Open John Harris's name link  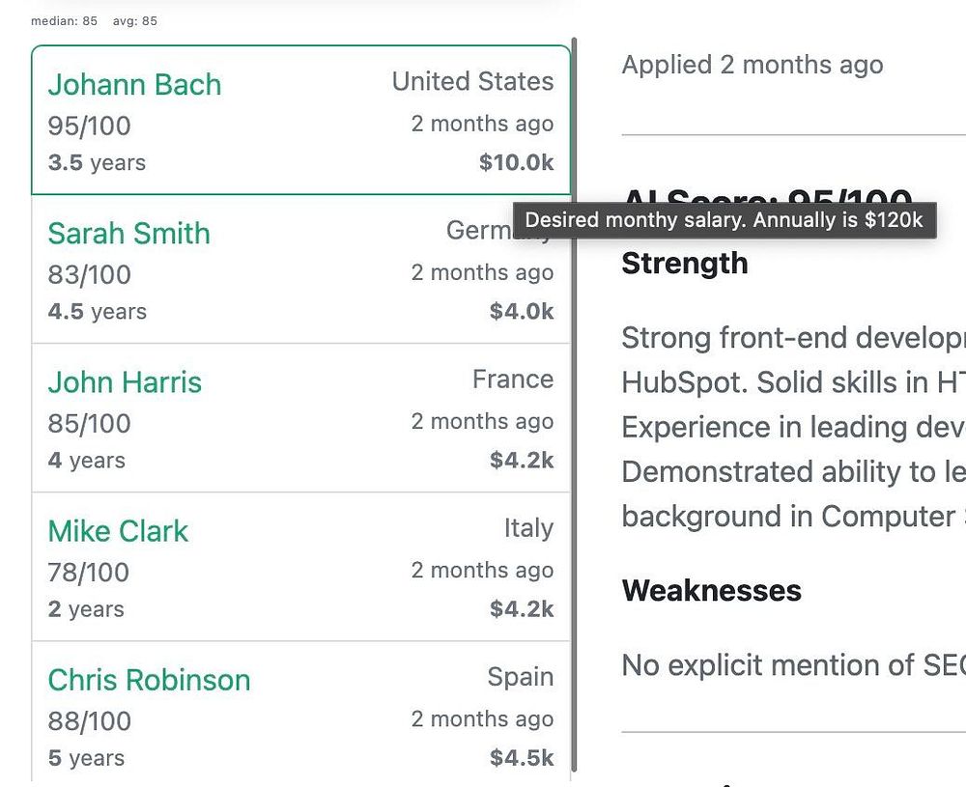coord(125,382)
